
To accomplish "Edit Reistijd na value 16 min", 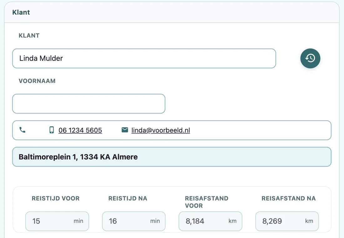I will tap(134, 221).
